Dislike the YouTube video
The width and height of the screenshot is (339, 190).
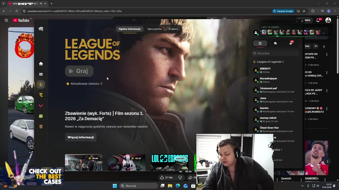[180, 178]
